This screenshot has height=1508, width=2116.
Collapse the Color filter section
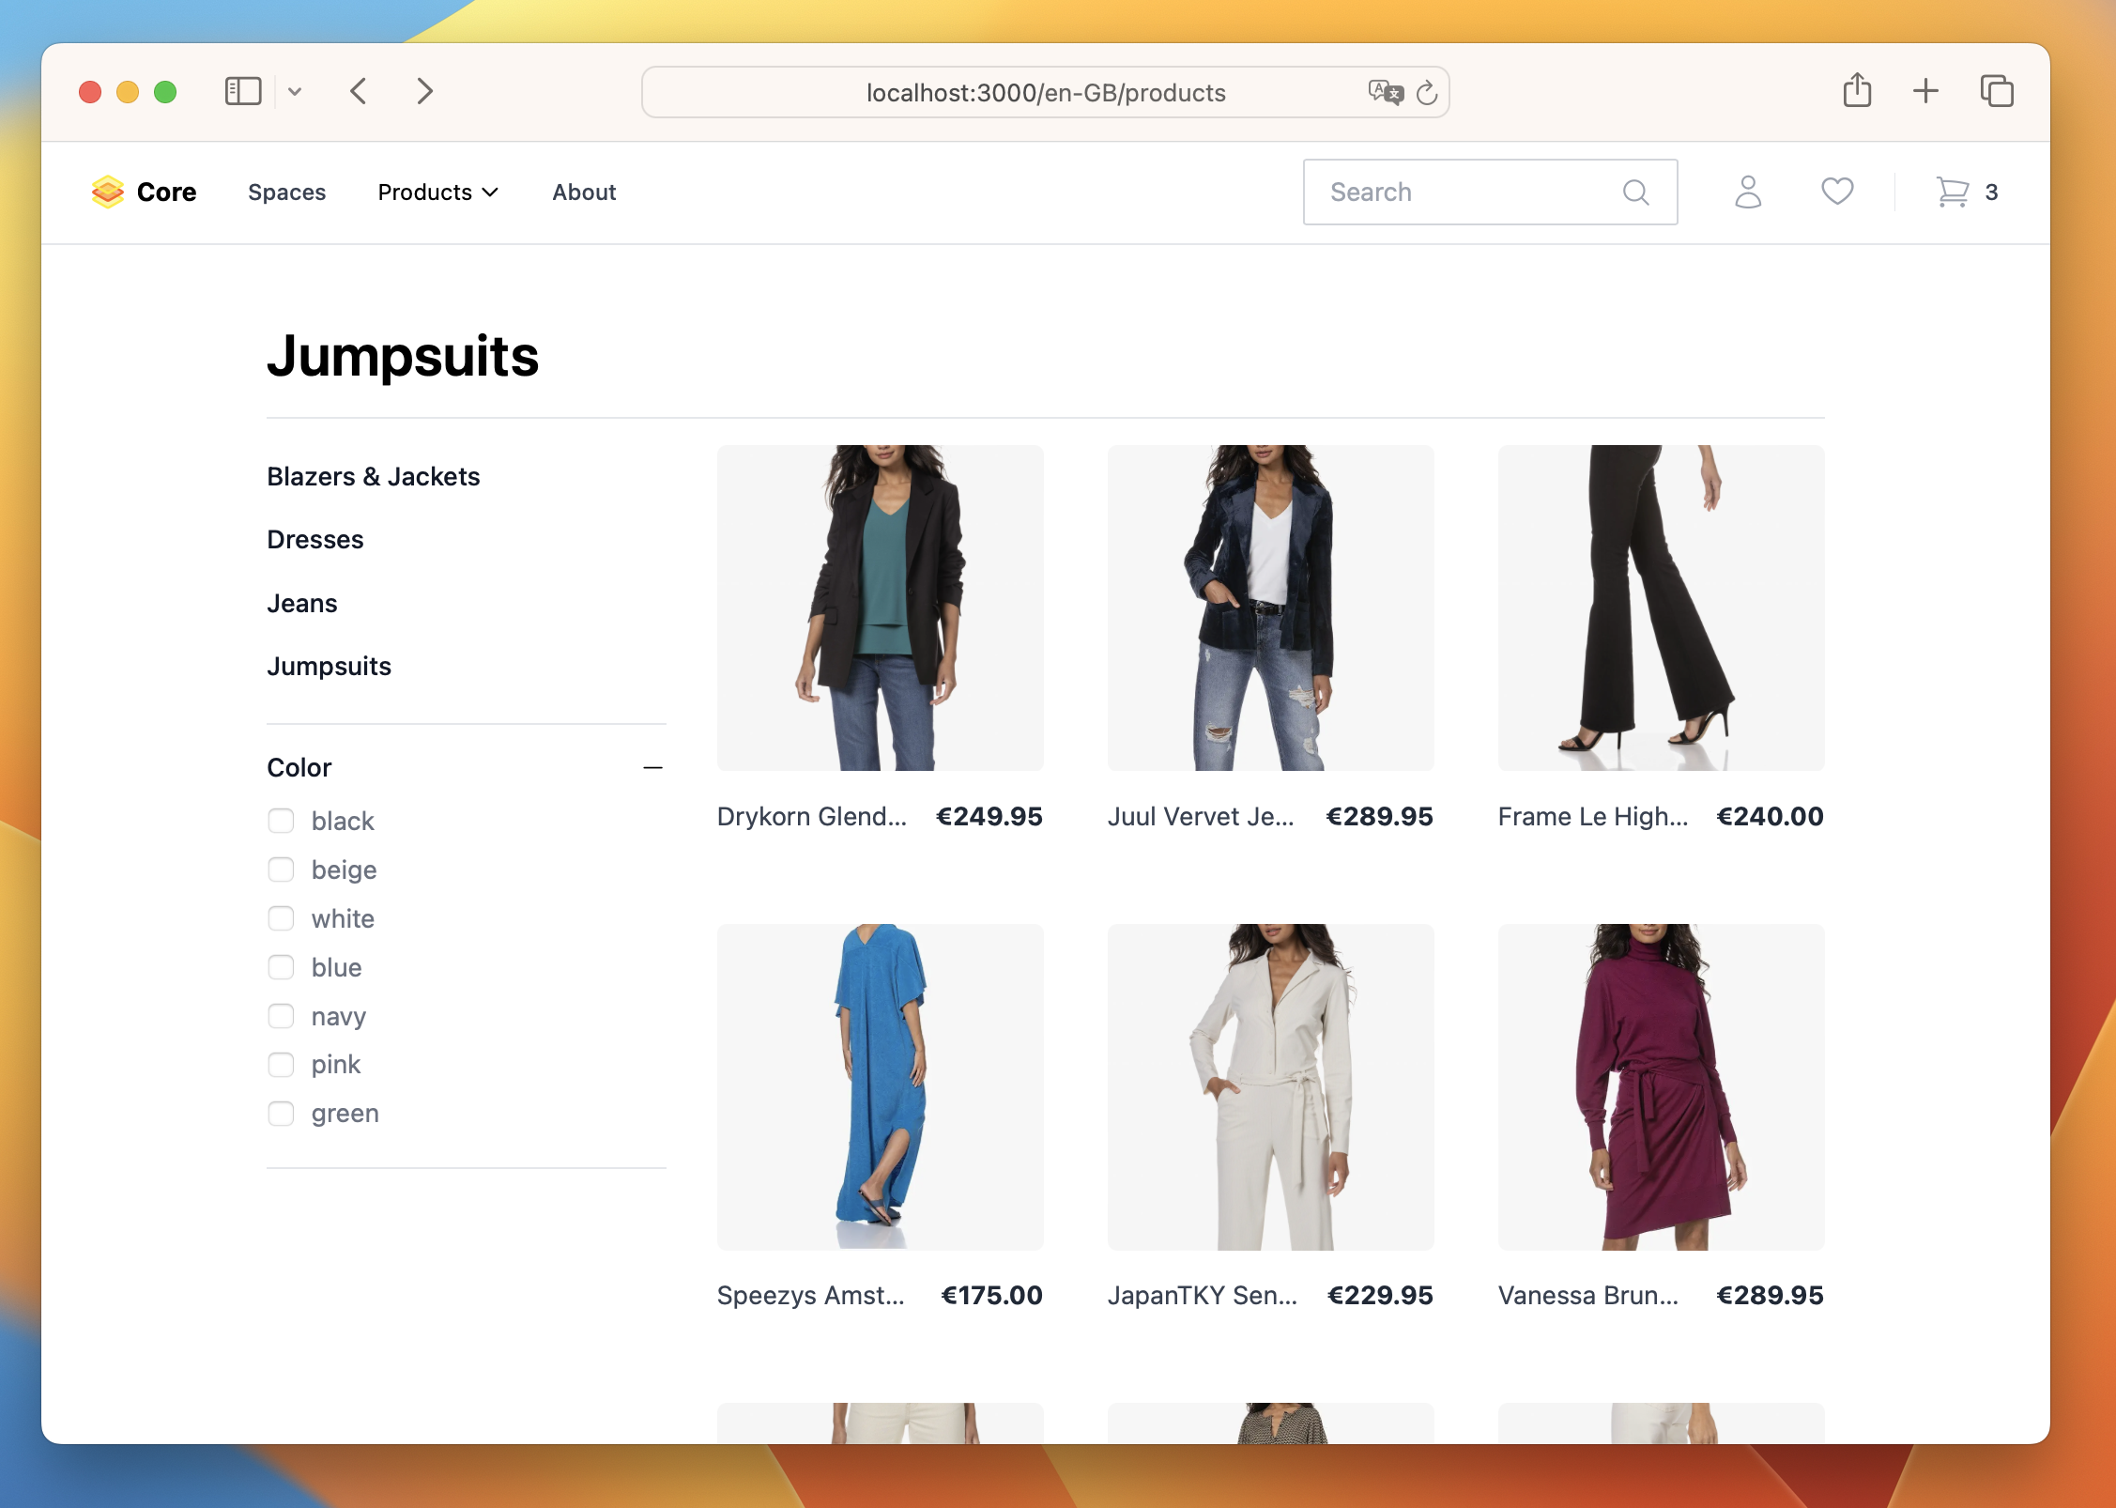(652, 768)
